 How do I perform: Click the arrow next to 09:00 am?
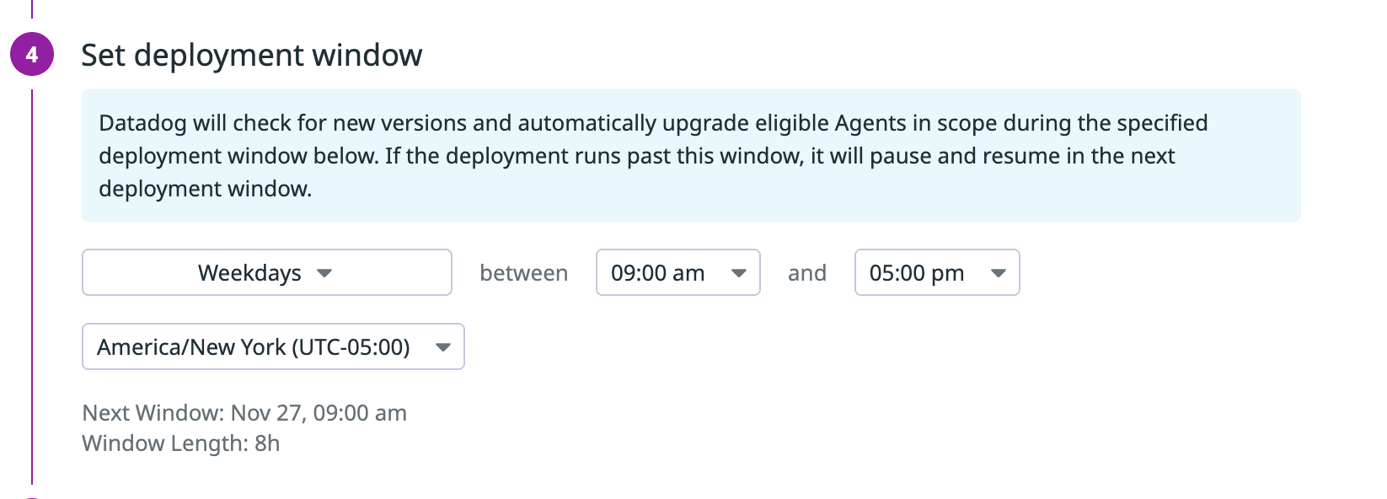(x=739, y=273)
